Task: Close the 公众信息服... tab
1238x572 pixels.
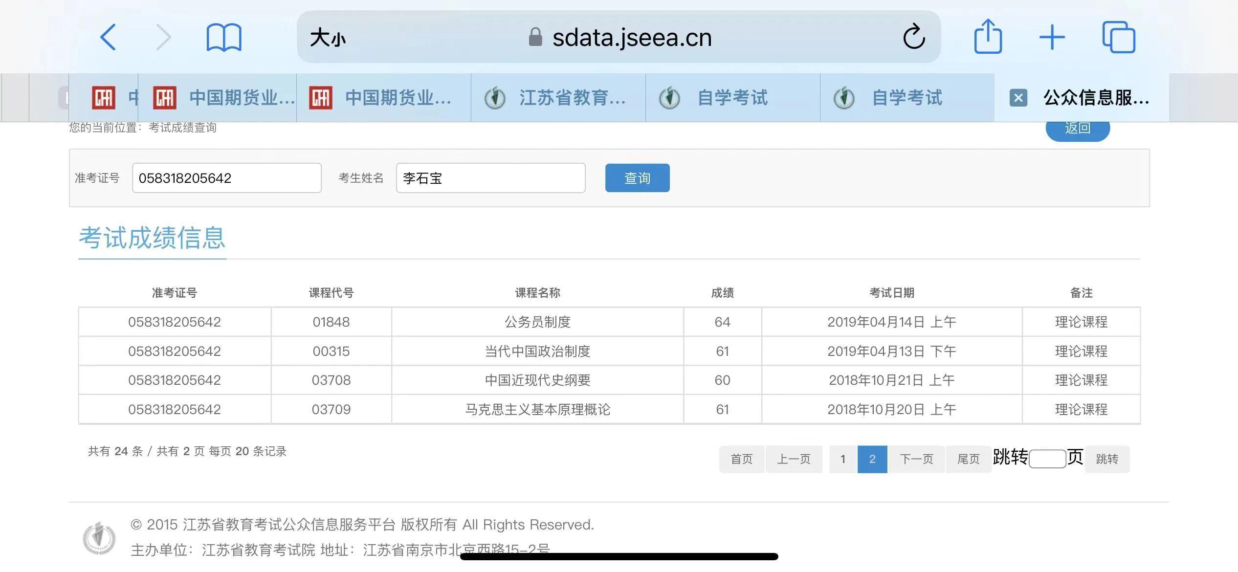Action: [1018, 98]
